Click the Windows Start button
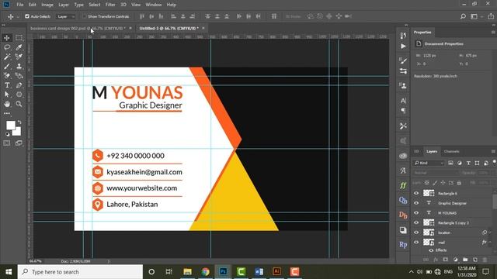Image resolution: width=497 pixels, height=279 pixels. pos(9,272)
